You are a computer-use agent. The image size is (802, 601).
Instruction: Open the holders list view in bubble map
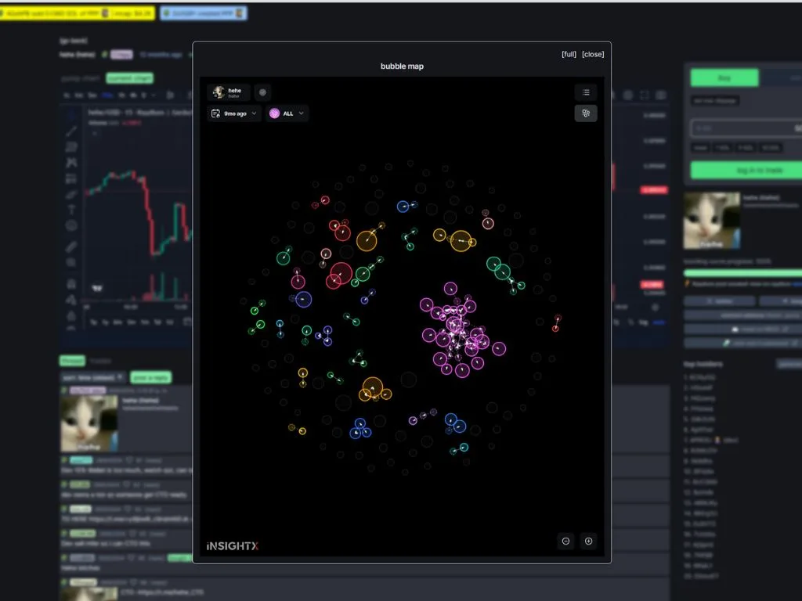(587, 92)
